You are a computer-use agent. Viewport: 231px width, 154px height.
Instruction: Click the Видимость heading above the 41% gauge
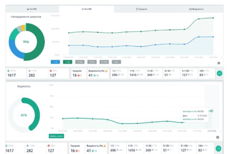click(24, 86)
